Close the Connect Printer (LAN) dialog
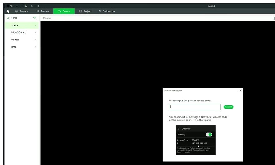The height and width of the screenshot is (165, 275). point(240,90)
